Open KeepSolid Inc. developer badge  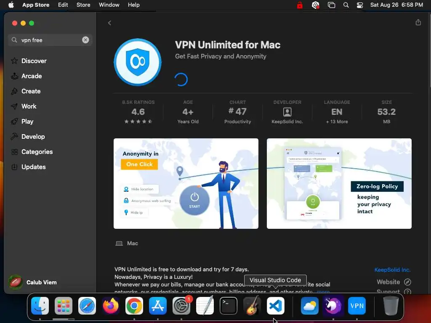tap(287, 112)
